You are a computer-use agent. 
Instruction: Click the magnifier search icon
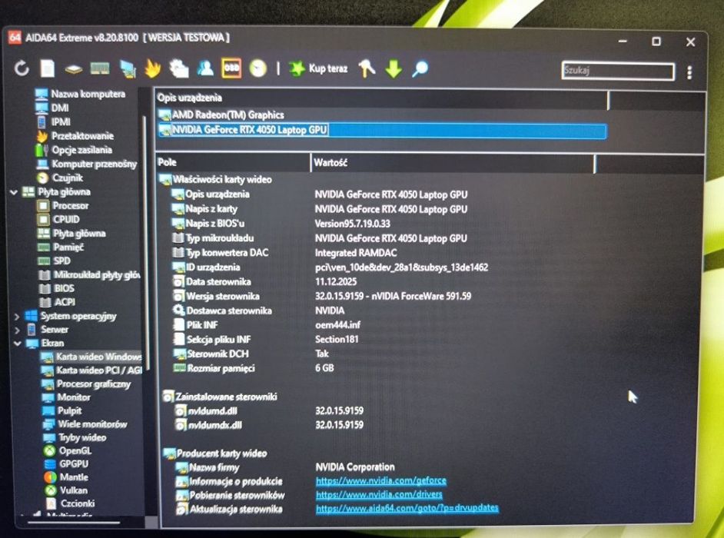(x=420, y=69)
